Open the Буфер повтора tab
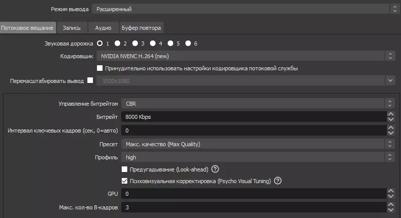This screenshot has height=218, width=401. coord(141,27)
